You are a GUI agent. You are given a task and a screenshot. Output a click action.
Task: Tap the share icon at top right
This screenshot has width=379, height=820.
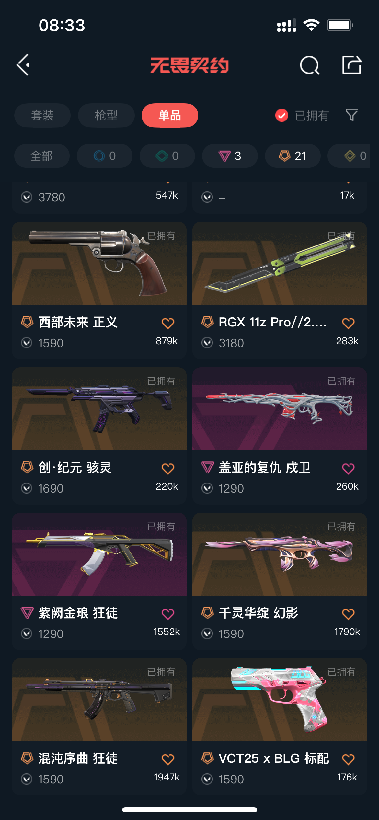(x=352, y=65)
